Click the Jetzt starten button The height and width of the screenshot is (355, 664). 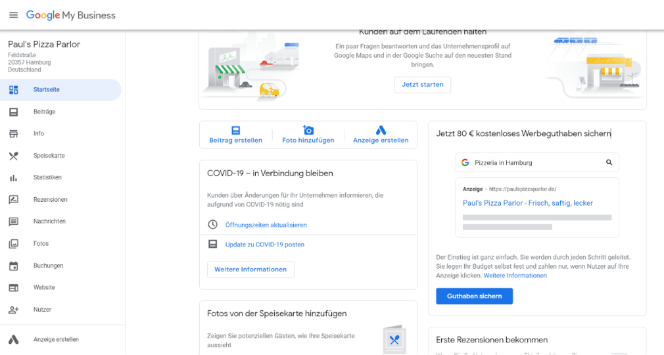tap(423, 85)
